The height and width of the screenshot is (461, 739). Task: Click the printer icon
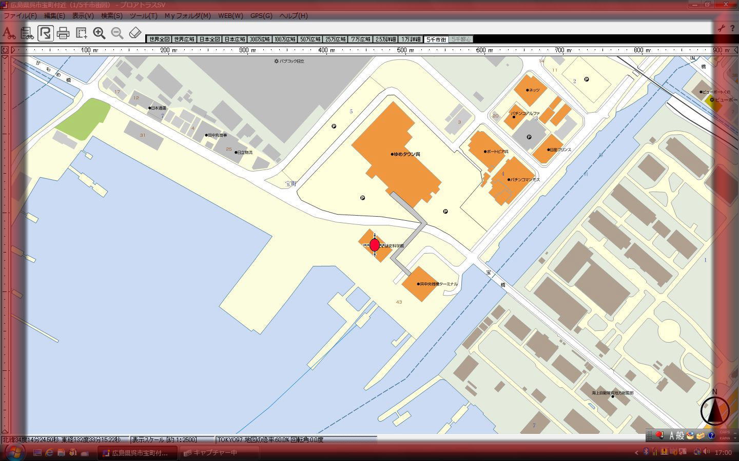pyautogui.click(x=63, y=33)
